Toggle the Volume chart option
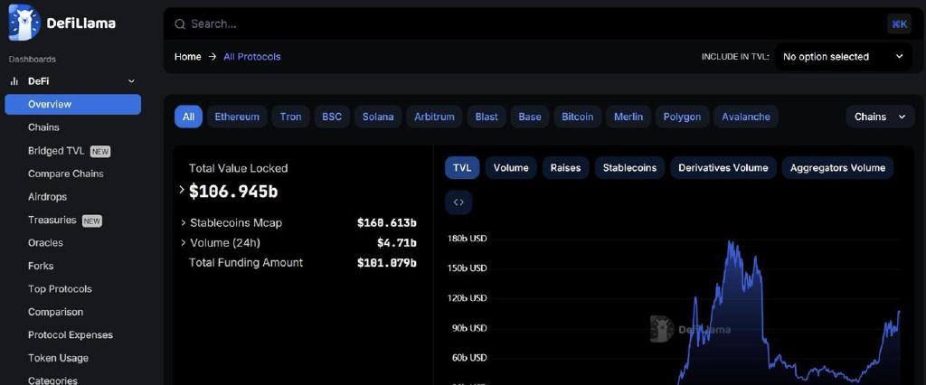 click(511, 168)
